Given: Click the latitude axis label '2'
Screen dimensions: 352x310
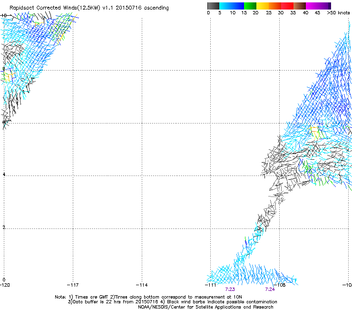Looking at the screenshot, I should pyautogui.click(x=4, y=227).
